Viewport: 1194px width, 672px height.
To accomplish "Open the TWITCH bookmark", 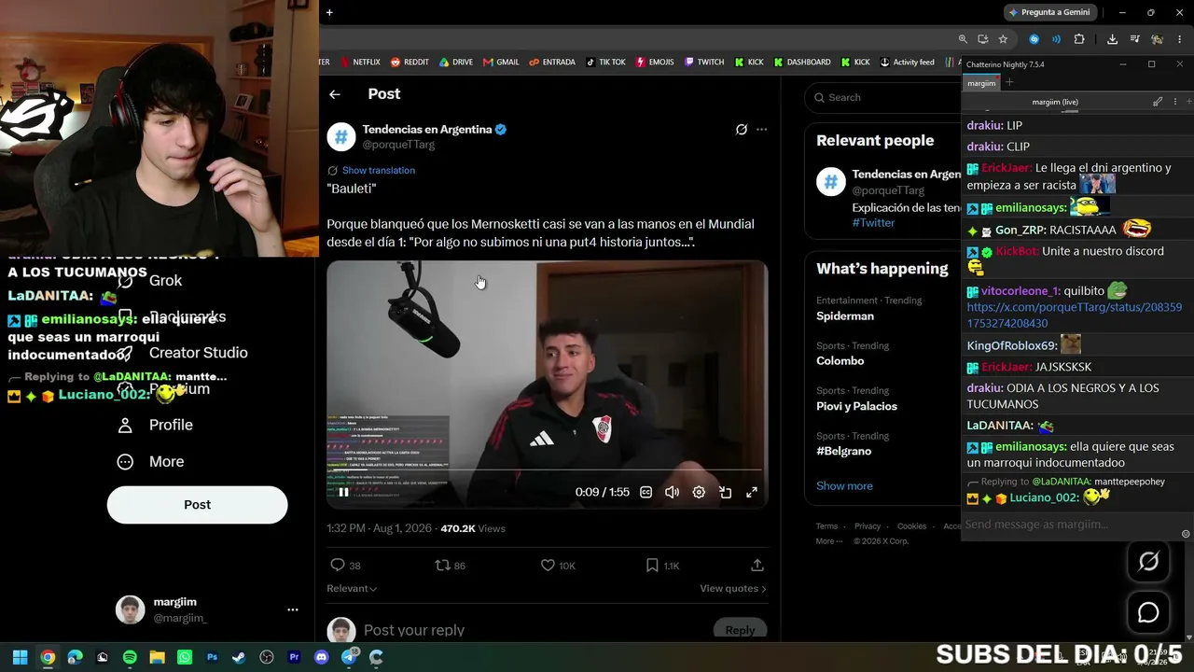I will point(704,63).
